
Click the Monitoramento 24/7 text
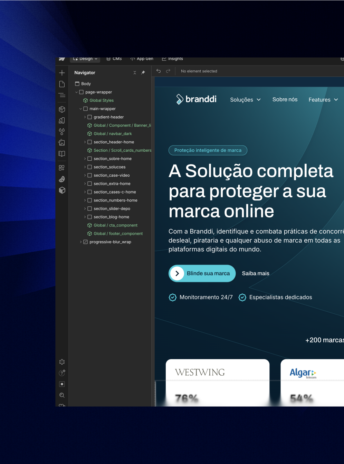(x=206, y=297)
